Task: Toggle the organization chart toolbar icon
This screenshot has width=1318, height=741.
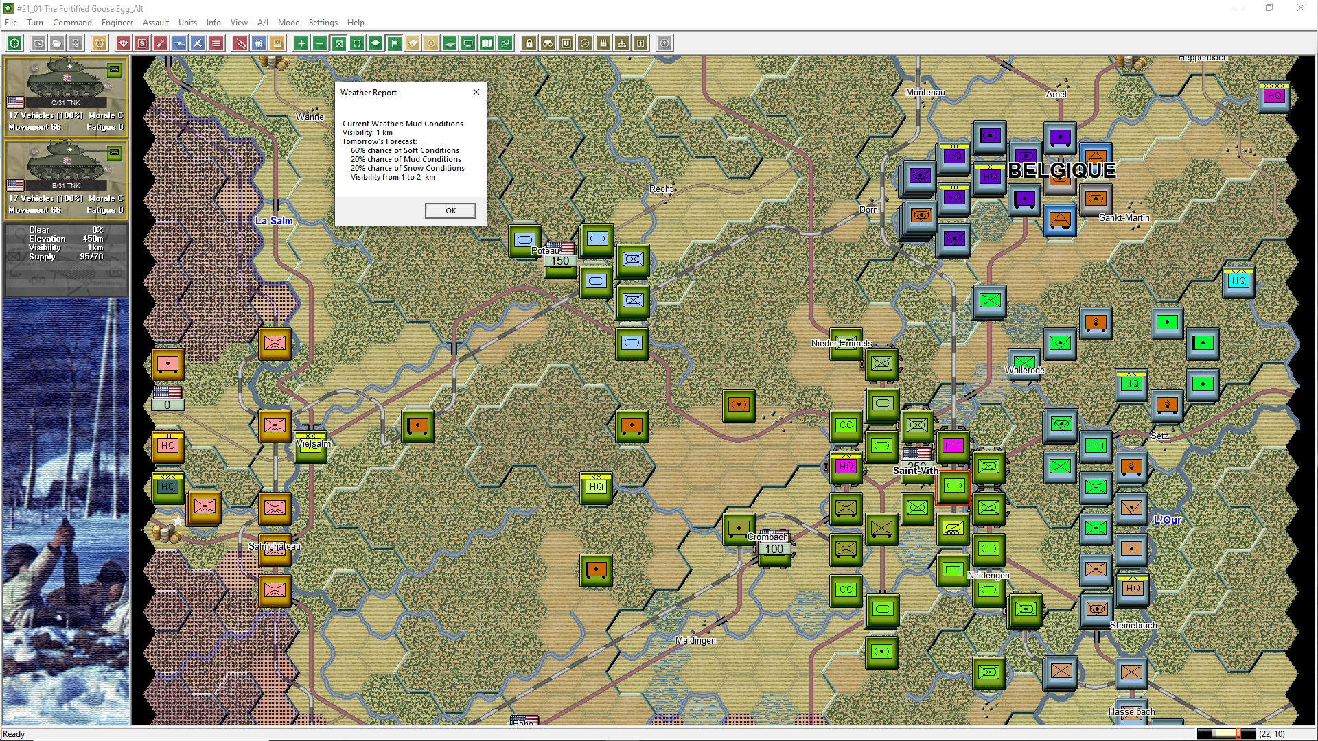Action: pos(622,43)
